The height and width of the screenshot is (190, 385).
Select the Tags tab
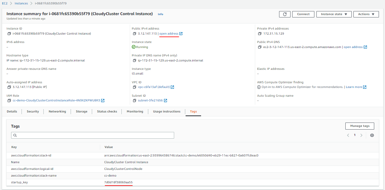point(193,111)
